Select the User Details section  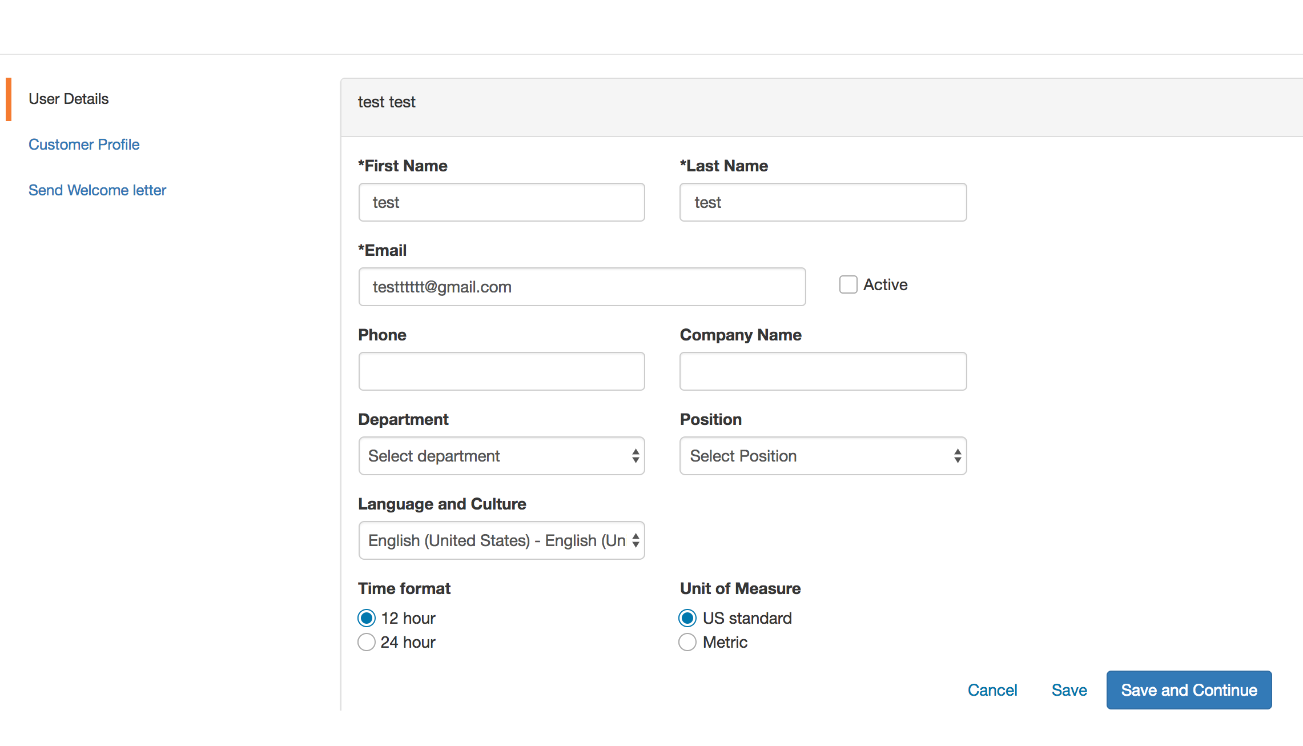69,98
